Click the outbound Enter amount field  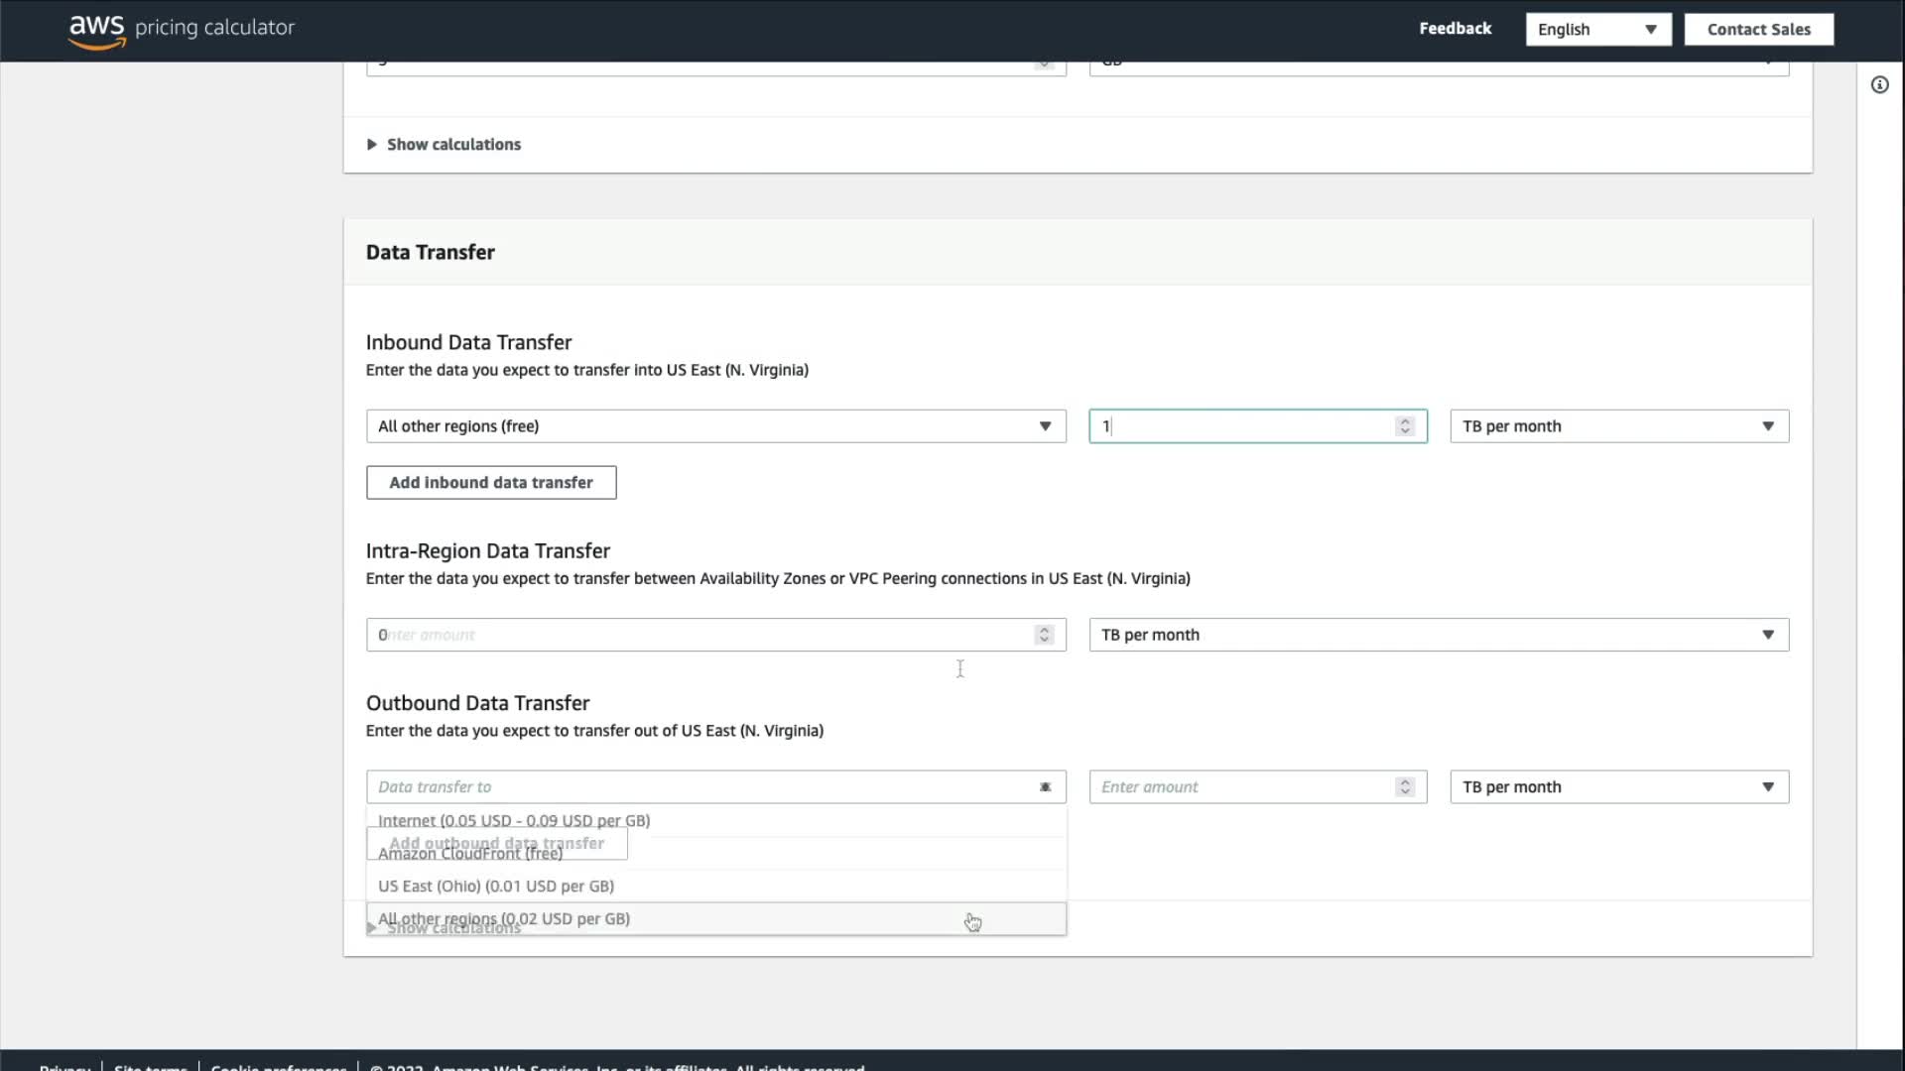pos(1240,787)
